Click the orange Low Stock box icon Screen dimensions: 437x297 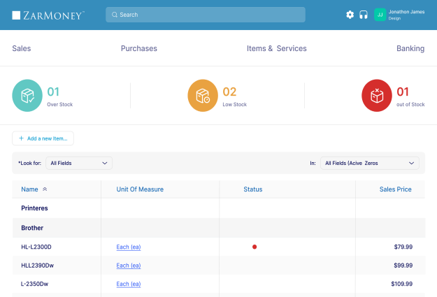tap(203, 96)
